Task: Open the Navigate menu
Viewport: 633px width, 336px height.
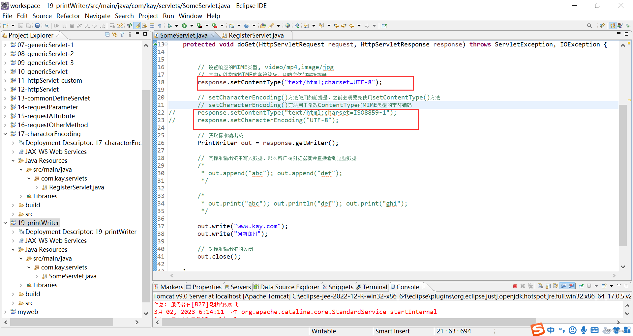Action: point(98,16)
